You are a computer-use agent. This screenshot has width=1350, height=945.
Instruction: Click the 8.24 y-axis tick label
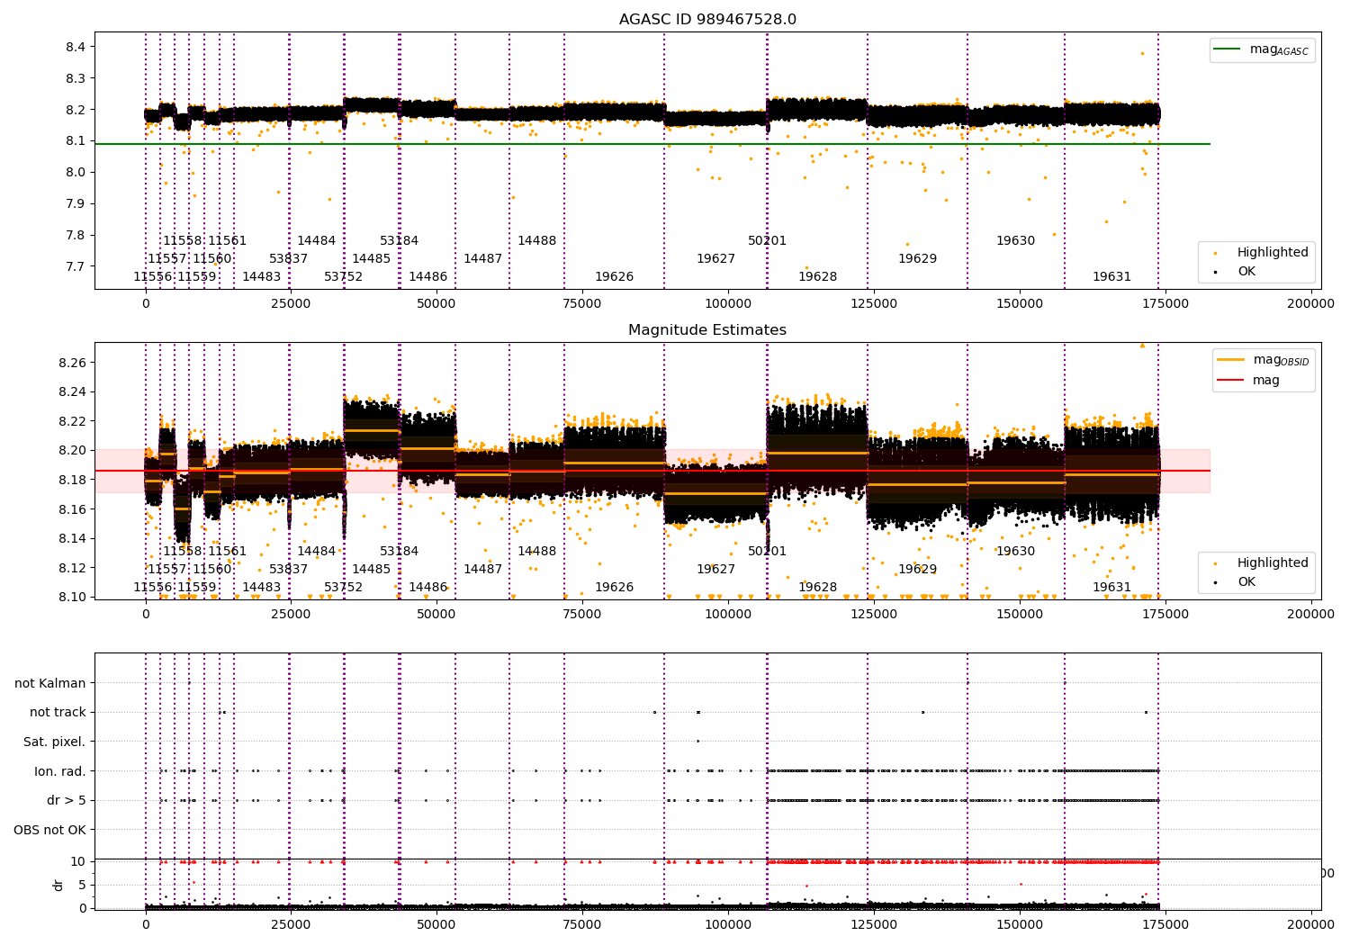(73, 391)
